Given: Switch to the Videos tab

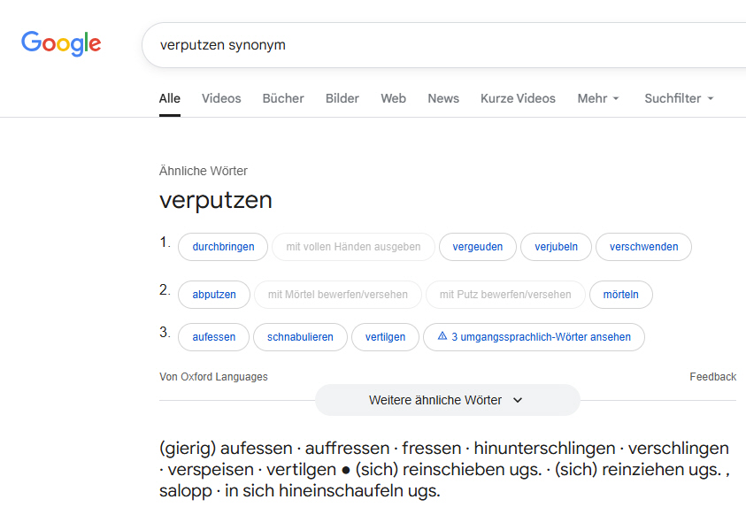Looking at the screenshot, I should point(221,98).
